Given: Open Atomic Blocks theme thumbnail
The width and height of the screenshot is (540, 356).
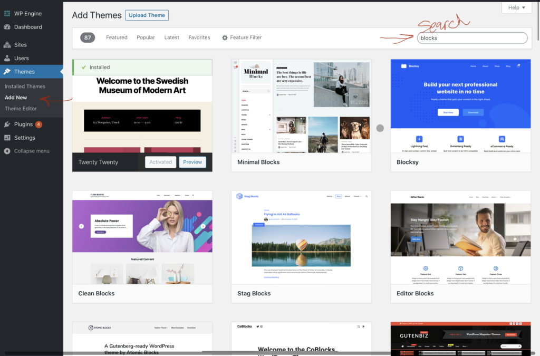Looking at the screenshot, I should click(x=142, y=339).
